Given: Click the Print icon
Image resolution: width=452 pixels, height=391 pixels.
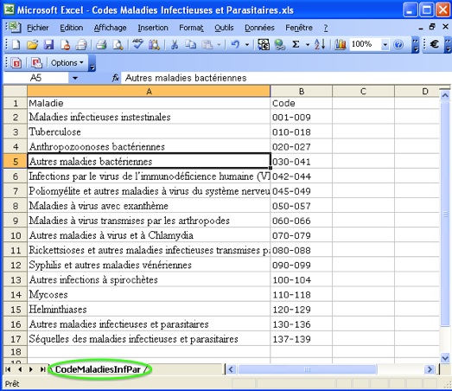Looking at the screenshot, I should point(101,45).
